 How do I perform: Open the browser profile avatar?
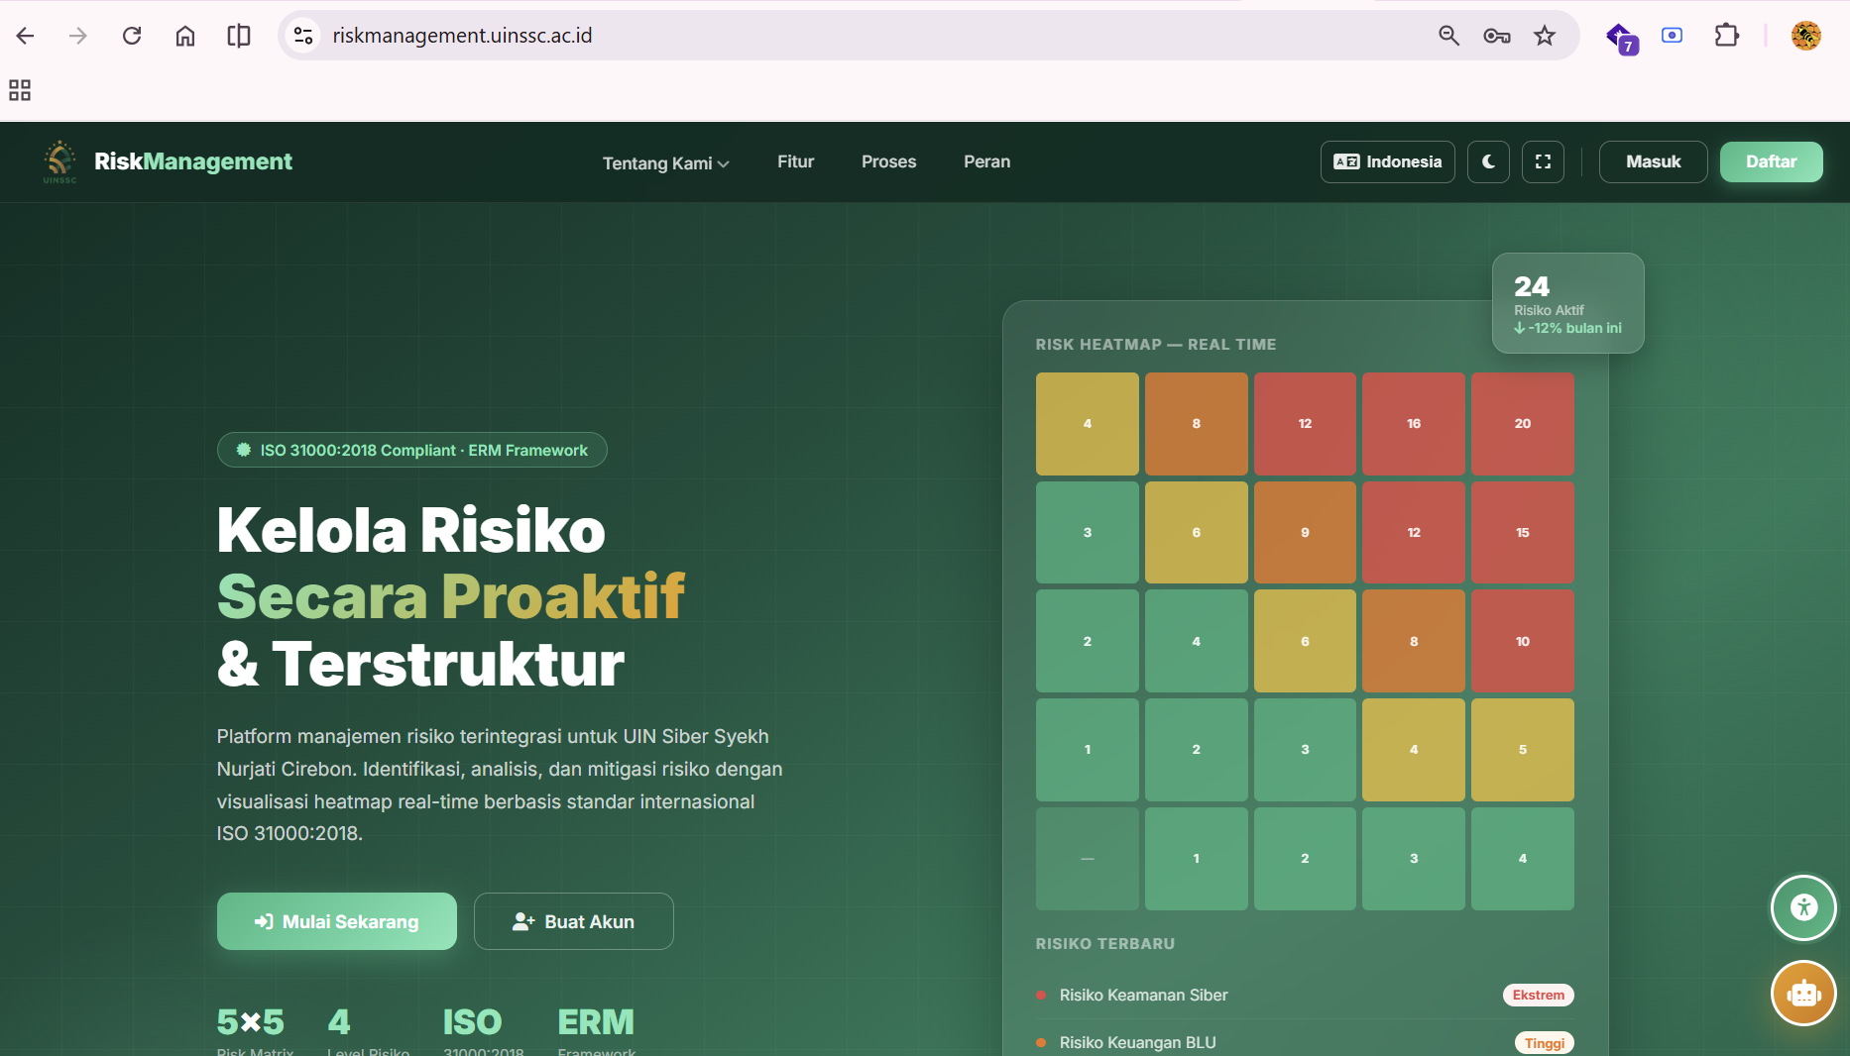tap(1805, 36)
